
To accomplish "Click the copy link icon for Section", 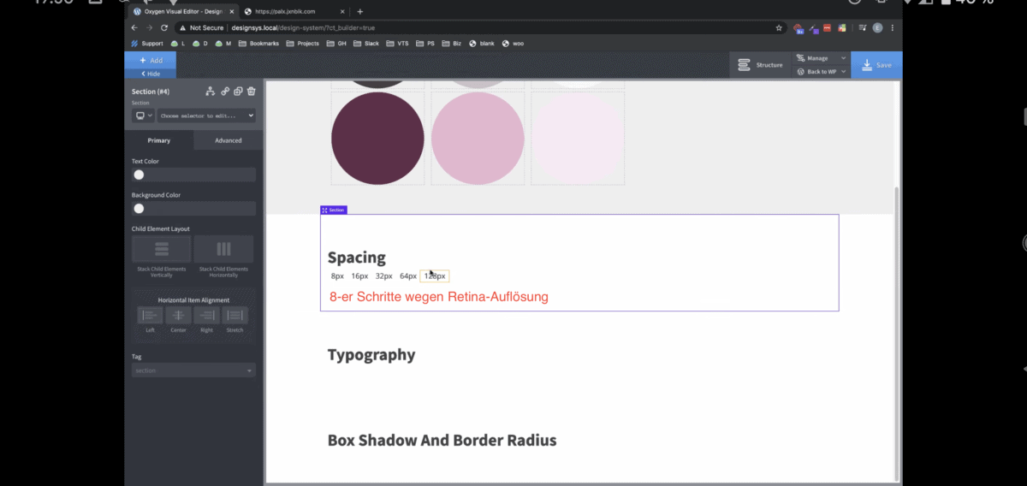I will 225,92.
